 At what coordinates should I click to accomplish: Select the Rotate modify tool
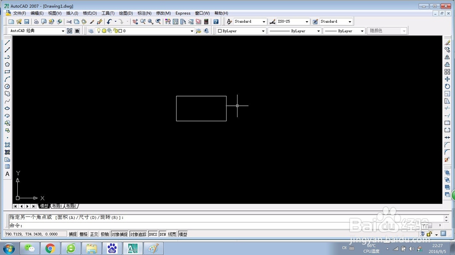pyautogui.click(x=447, y=86)
